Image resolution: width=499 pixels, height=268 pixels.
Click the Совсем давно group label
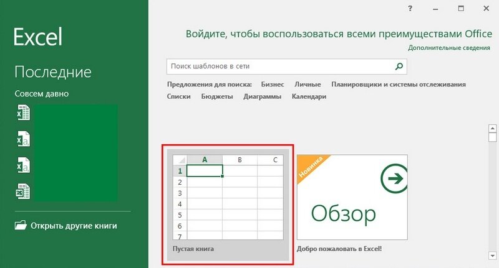tap(42, 94)
